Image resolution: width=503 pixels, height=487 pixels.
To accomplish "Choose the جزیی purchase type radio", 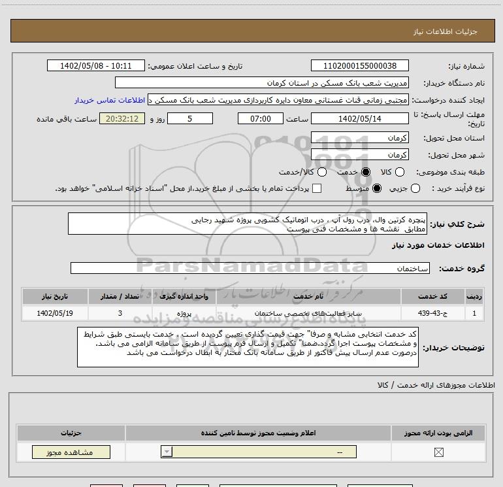I will tap(415, 188).
